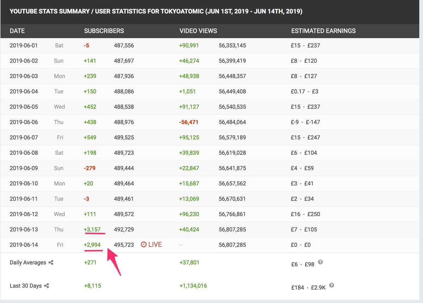The image size is (423, 303).
Task: Click the share icon beside Last 30 Days
Action: pos(47,286)
